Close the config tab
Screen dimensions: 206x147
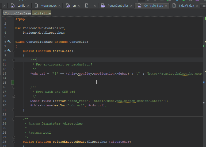(28, 6)
